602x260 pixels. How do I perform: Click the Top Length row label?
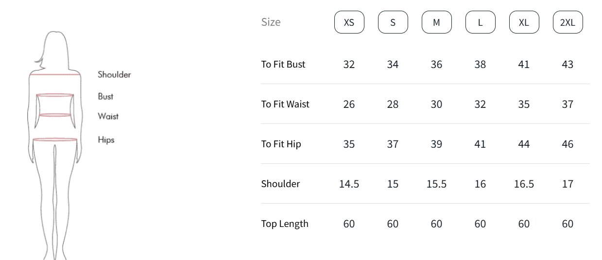(285, 224)
